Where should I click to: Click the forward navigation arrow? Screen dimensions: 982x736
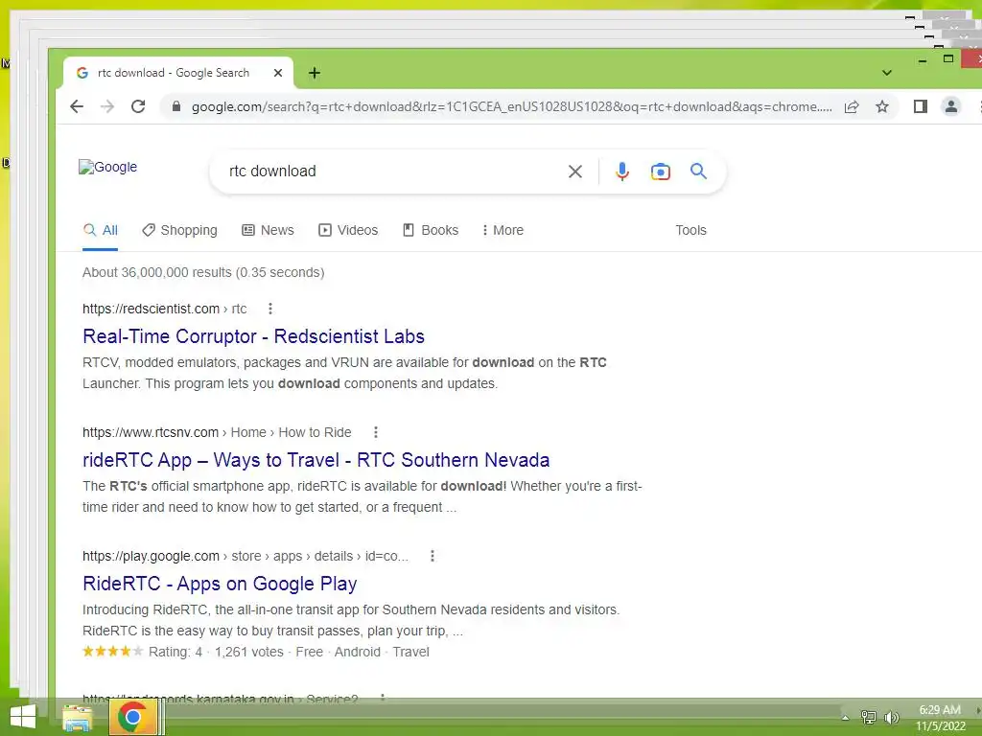coord(107,106)
